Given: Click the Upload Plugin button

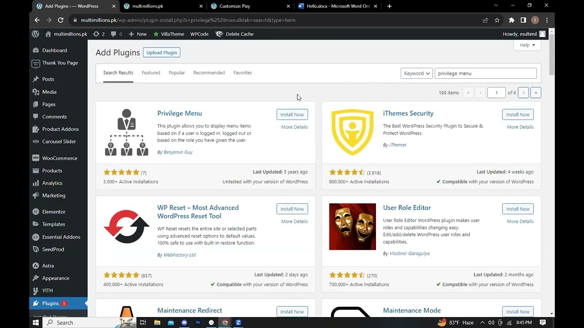Looking at the screenshot, I should pos(162,53).
